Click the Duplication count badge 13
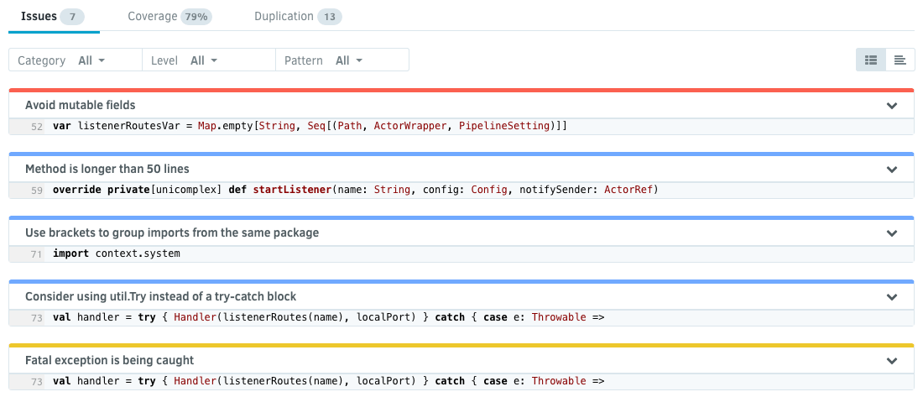The width and height of the screenshot is (923, 397). click(330, 17)
